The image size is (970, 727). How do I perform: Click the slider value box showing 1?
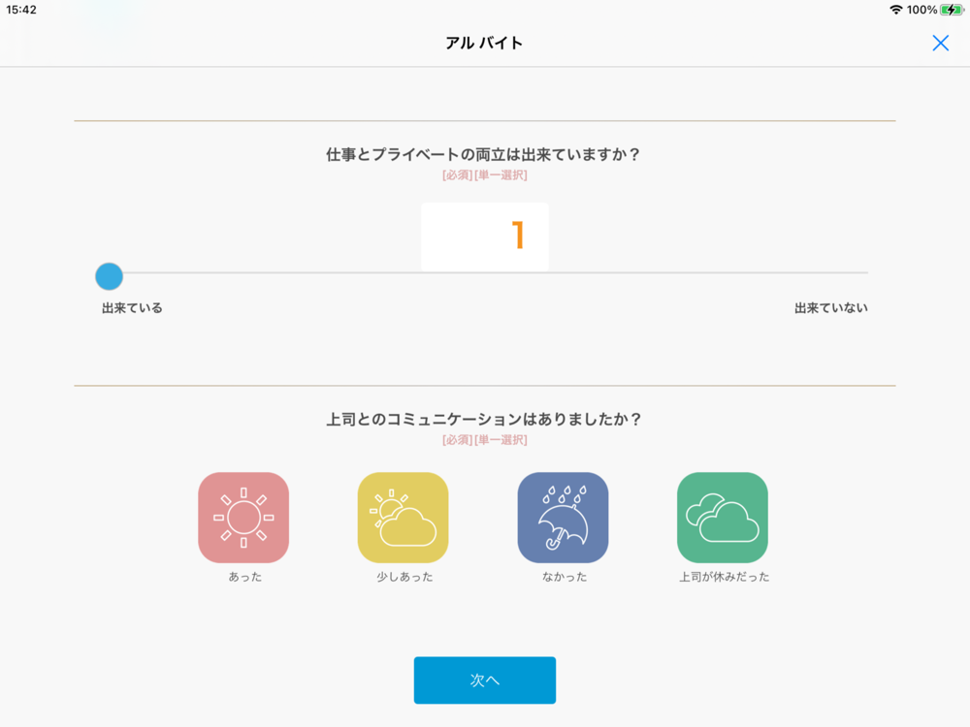pyautogui.click(x=485, y=237)
